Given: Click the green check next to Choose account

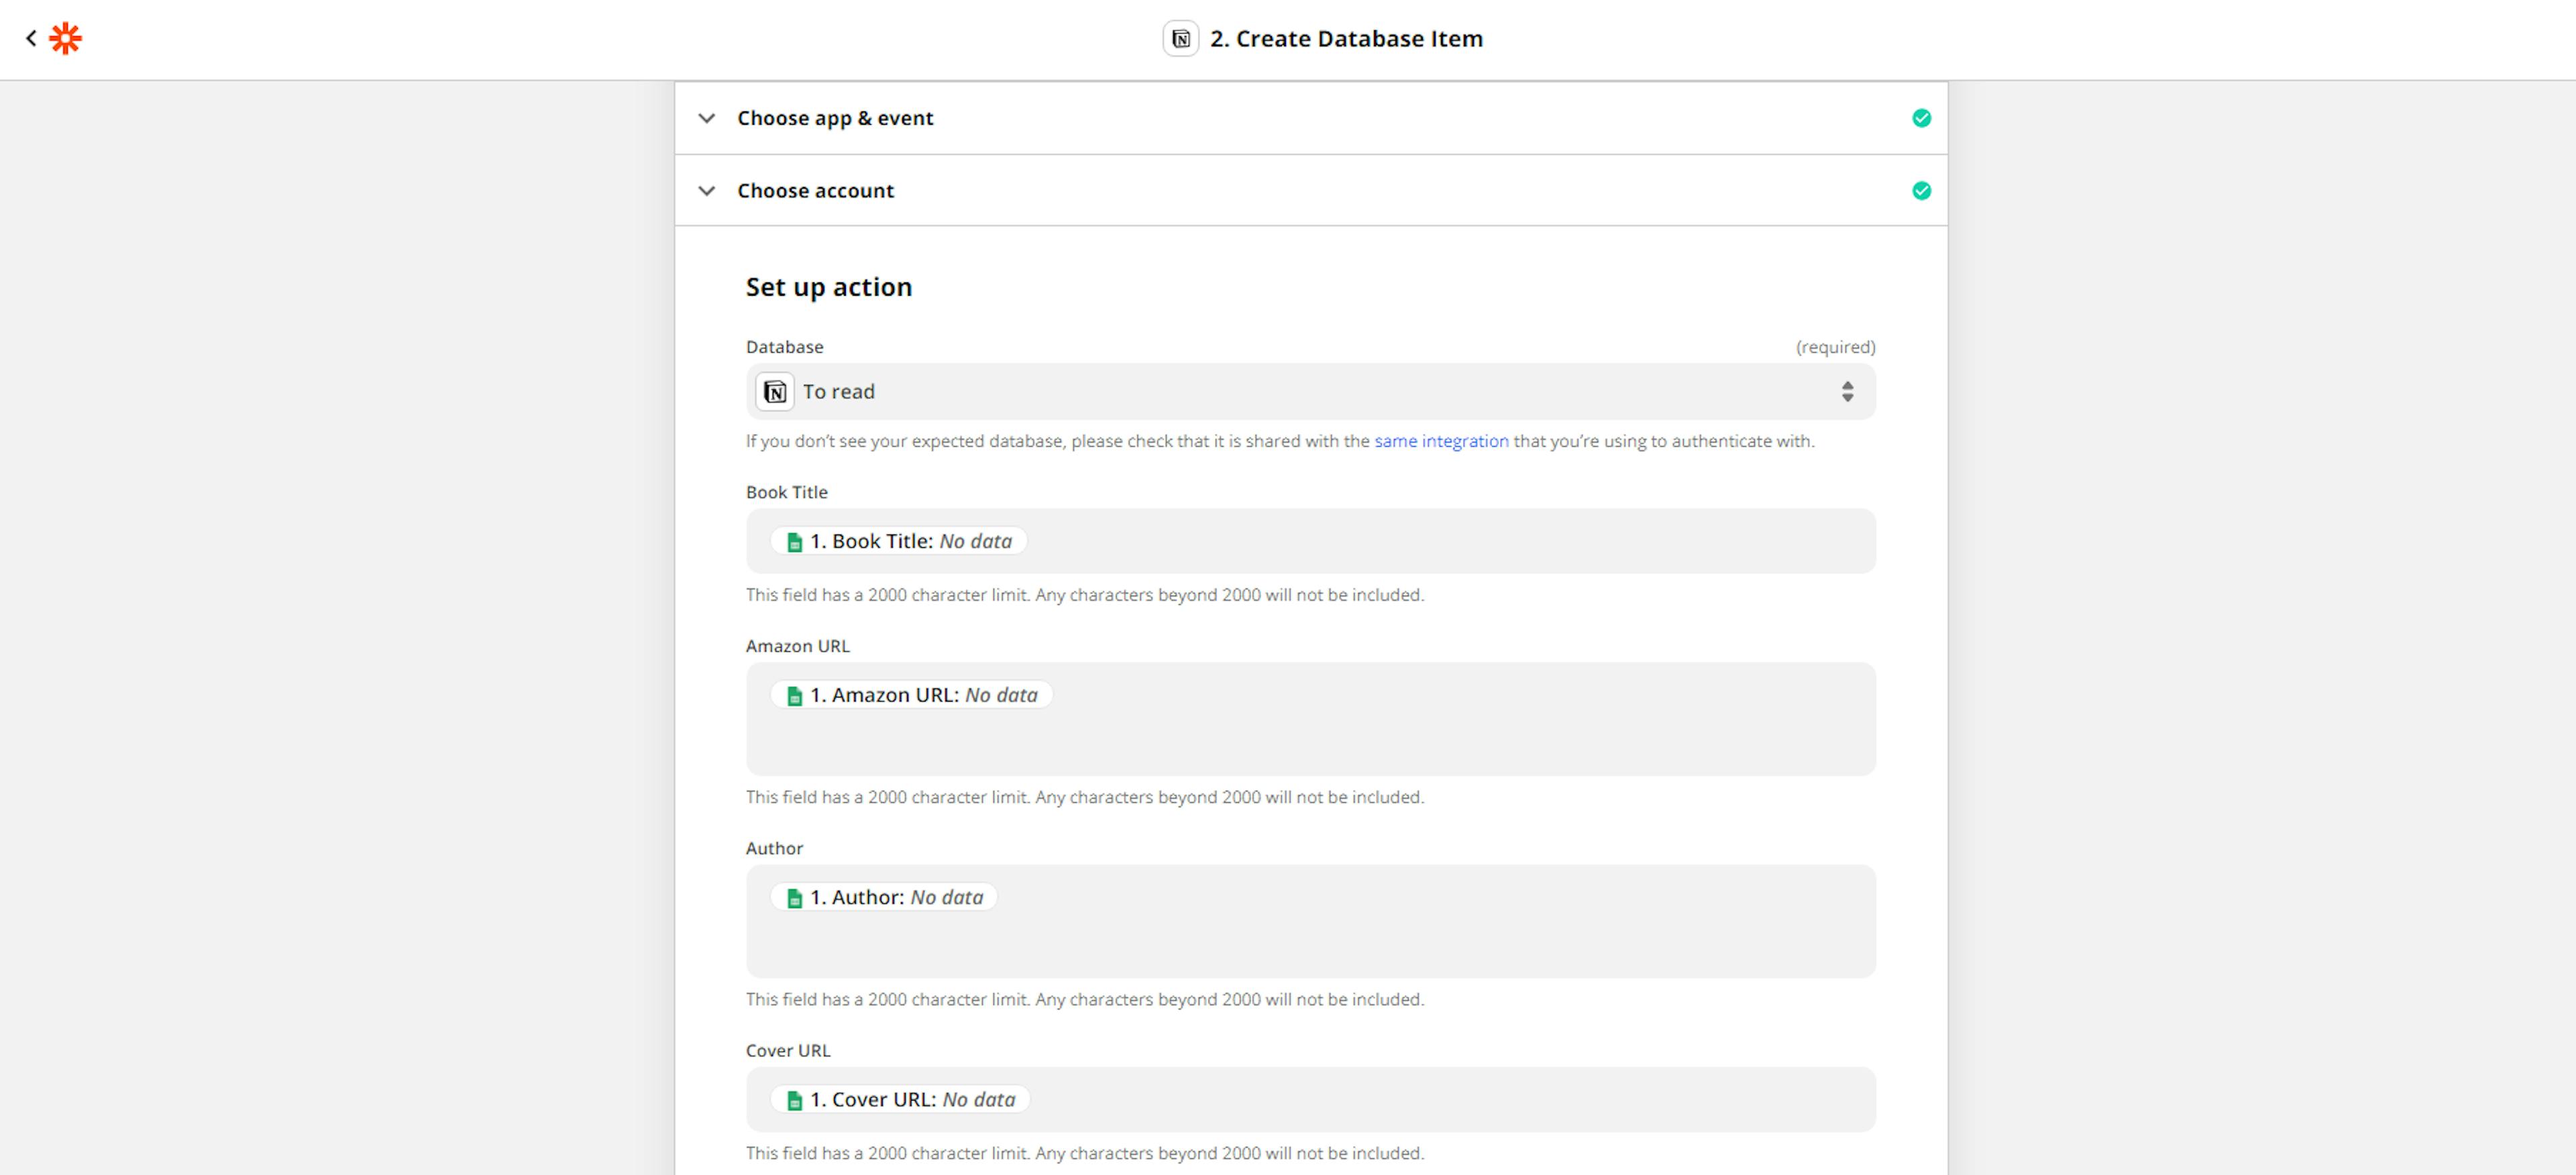Looking at the screenshot, I should pyautogui.click(x=1921, y=190).
